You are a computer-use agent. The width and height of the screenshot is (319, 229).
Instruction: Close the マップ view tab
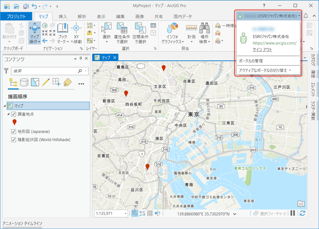(x=115, y=58)
